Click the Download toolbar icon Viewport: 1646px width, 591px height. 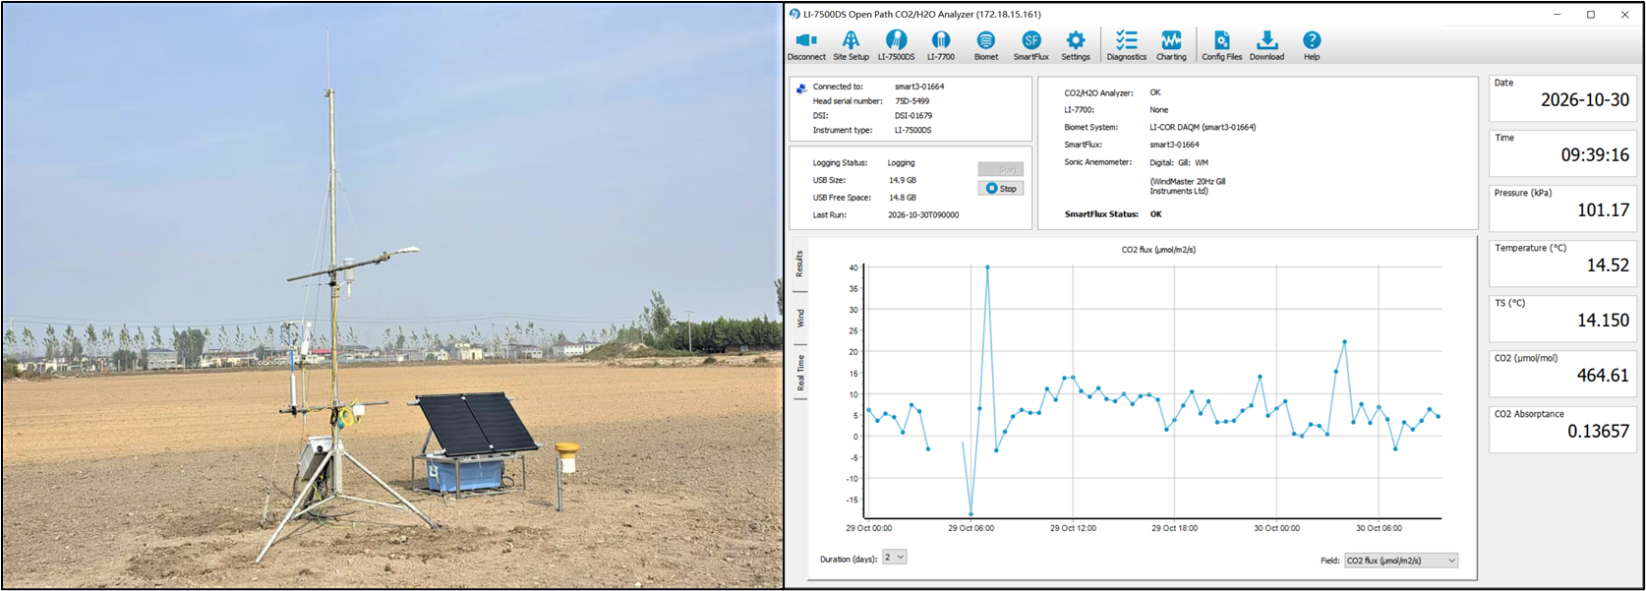coord(1266,45)
